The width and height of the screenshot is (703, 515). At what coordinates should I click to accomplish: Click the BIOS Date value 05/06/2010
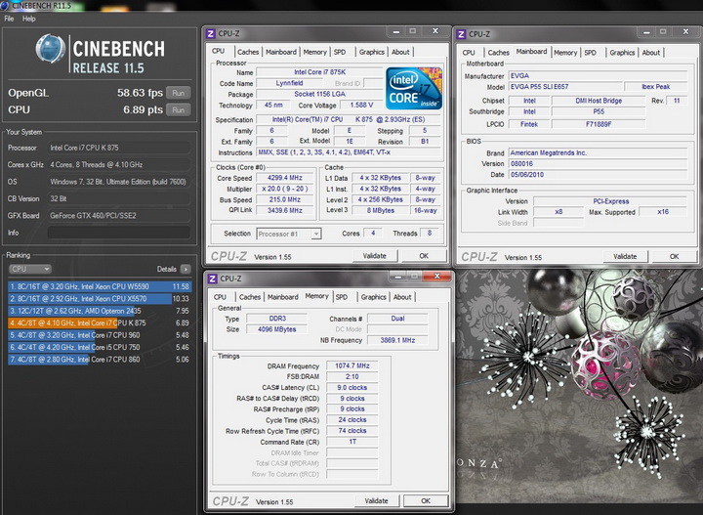click(598, 175)
